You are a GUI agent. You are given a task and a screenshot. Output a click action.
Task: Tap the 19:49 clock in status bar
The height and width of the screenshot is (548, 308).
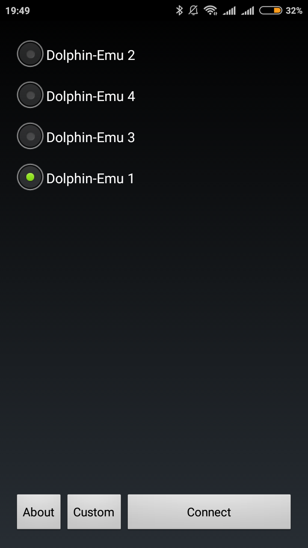point(18,11)
